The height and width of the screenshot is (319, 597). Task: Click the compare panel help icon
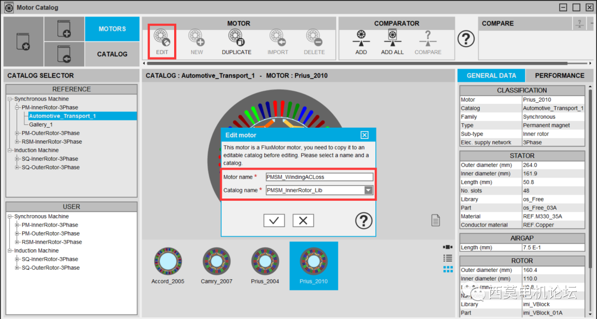[579, 24]
